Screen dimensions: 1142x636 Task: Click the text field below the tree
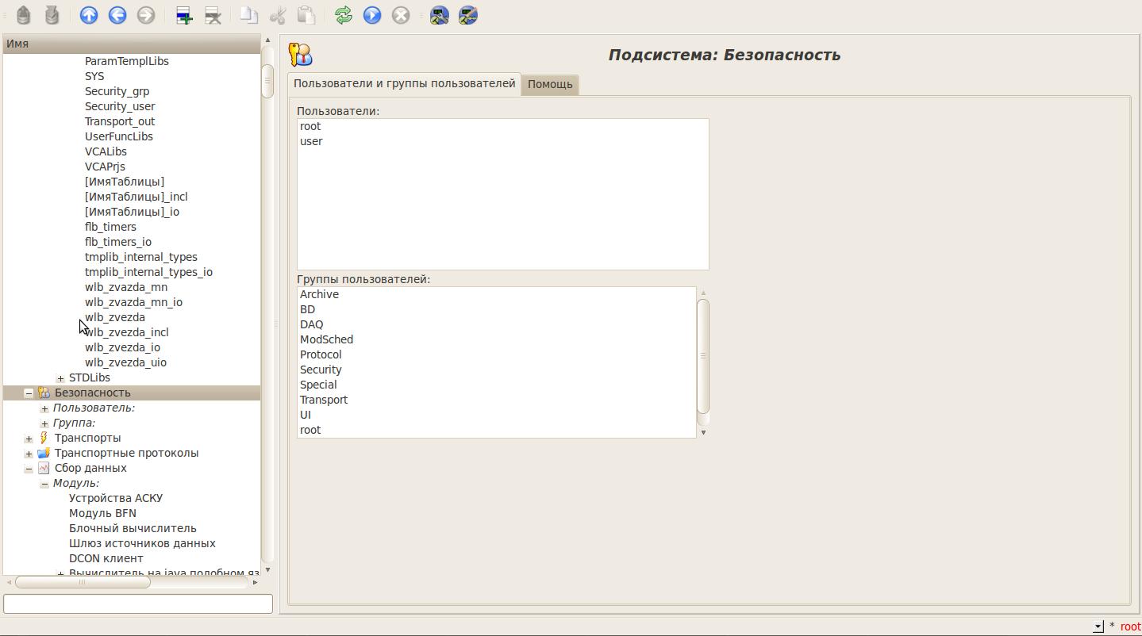138,603
